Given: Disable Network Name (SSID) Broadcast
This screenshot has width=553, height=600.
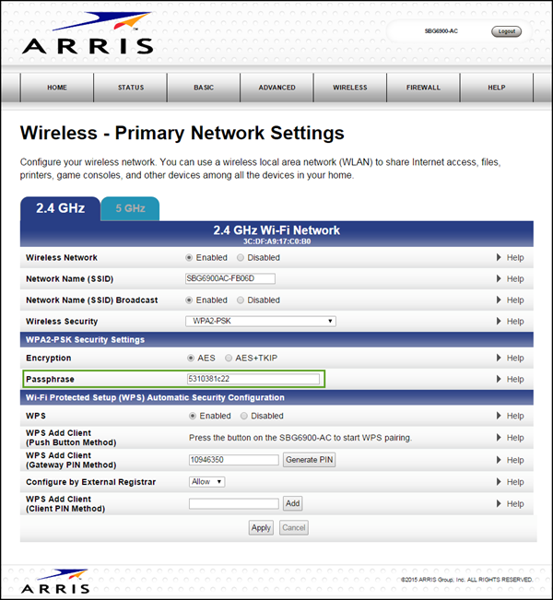Looking at the screenshot, I should 241,300.
